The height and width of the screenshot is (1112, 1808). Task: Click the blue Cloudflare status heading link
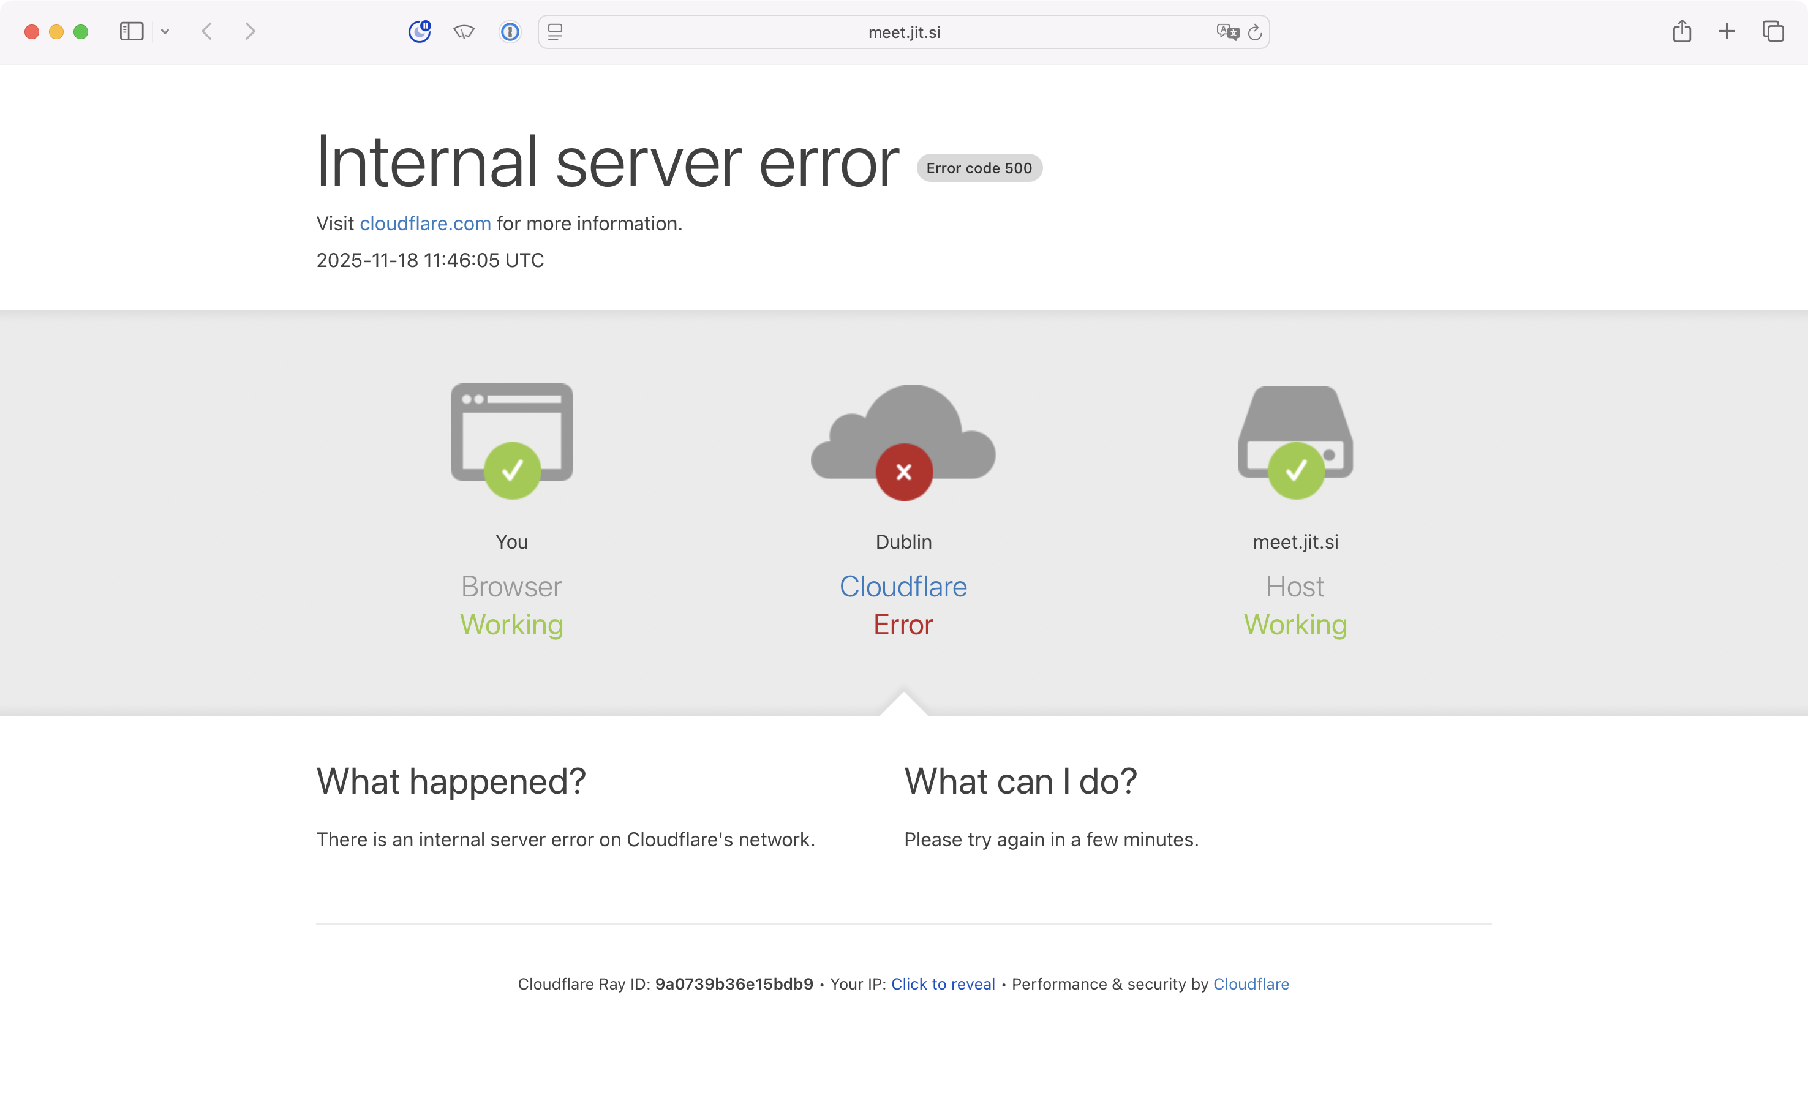[x=903, y=586]
